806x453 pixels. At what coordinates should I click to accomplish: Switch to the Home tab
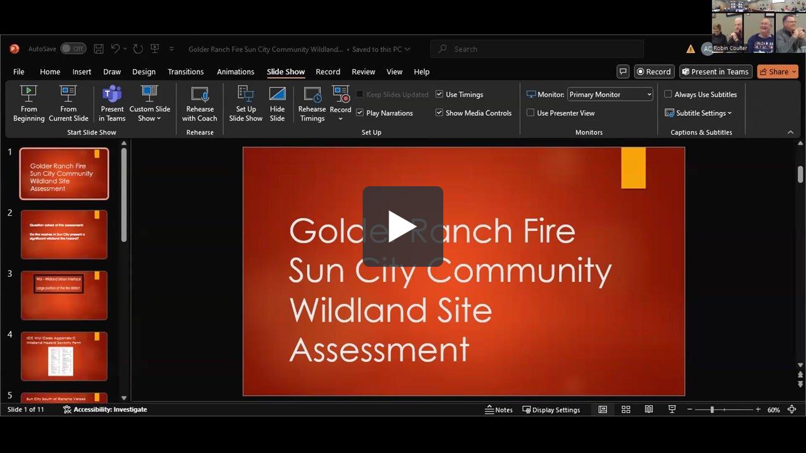click(x=50, y=72)
